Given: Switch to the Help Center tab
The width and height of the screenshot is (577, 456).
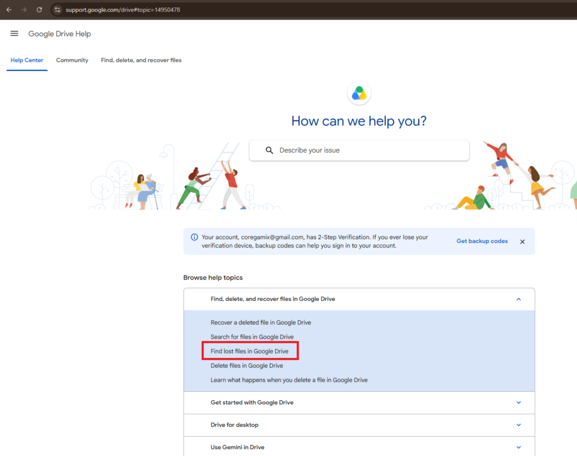Looking at the screenshot, I should [27, 60].
